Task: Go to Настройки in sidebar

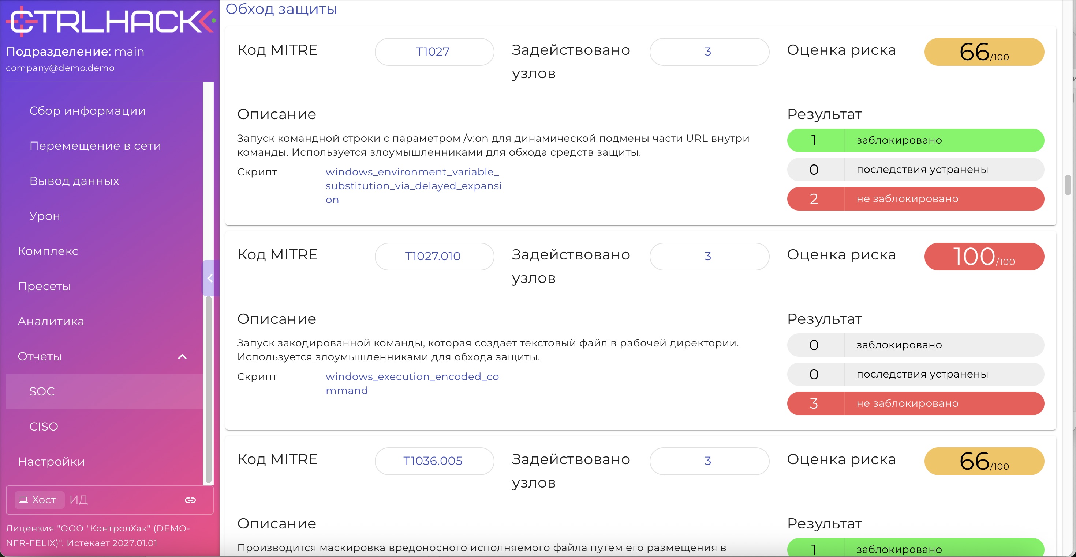Action: pos(51,462)
